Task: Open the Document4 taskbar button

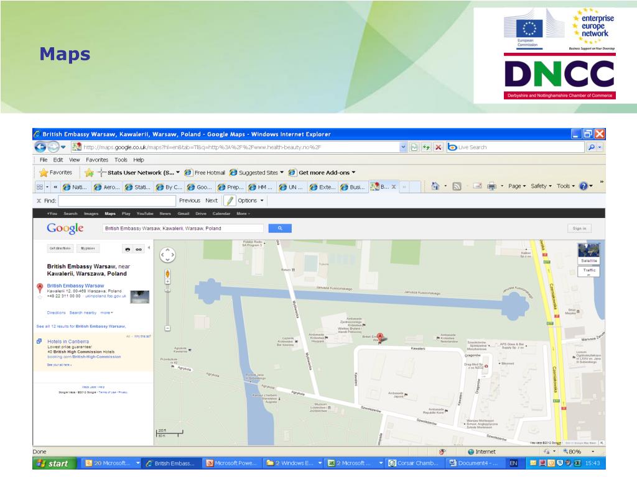Action: tap(473, 463)
